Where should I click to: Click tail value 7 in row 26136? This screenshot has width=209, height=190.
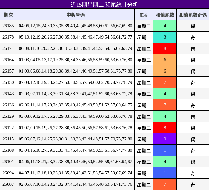pos(165,105)
